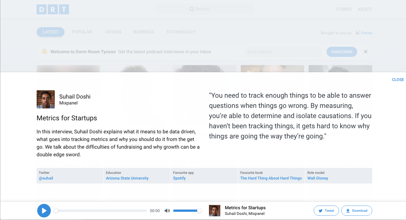This screenshot has height=220, width=406.
Task: Download the podcast episode
Action: click(x=357, y=211)
